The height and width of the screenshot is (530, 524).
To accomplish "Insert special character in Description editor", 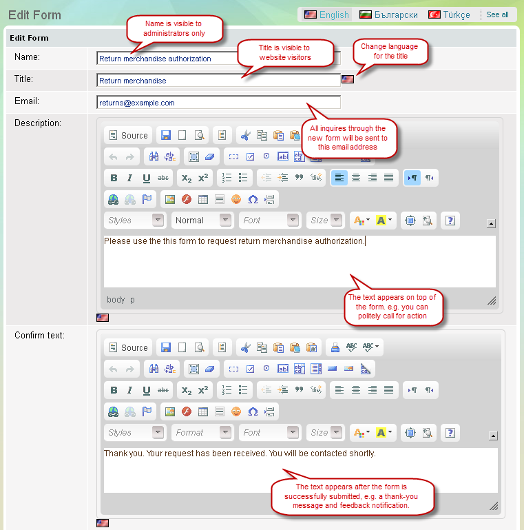I will [x=253, y=200].
